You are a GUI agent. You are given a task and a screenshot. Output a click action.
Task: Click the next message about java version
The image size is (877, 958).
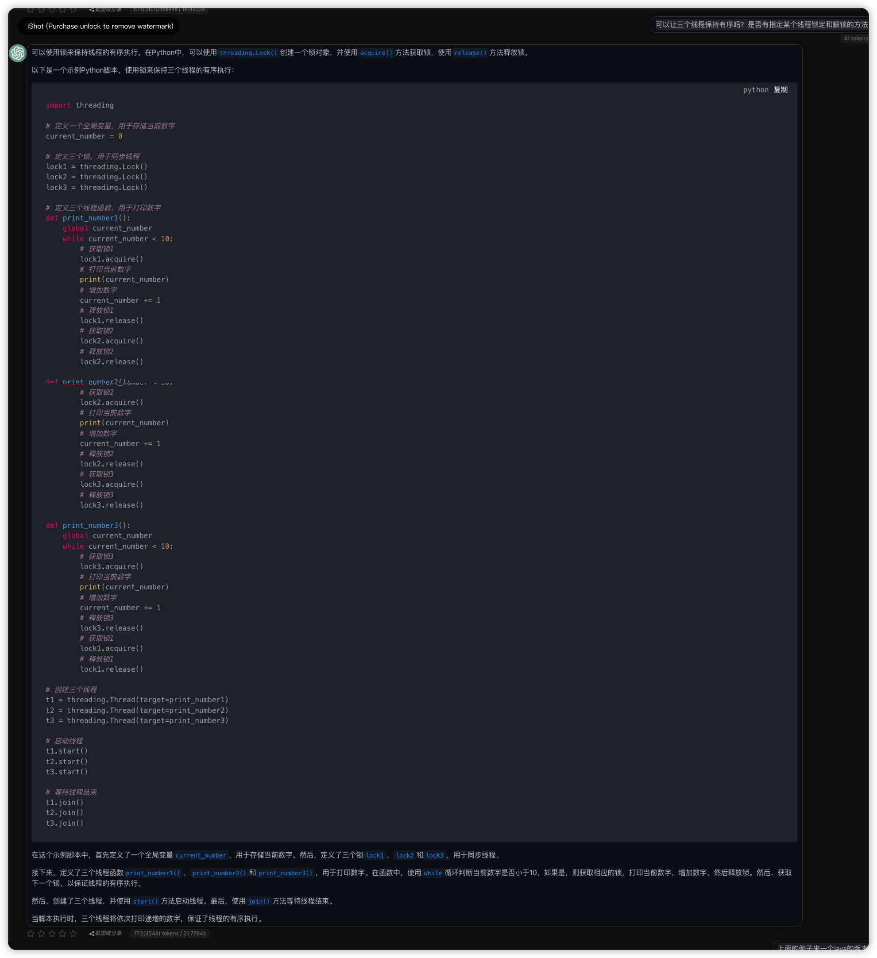pos(822,948)
